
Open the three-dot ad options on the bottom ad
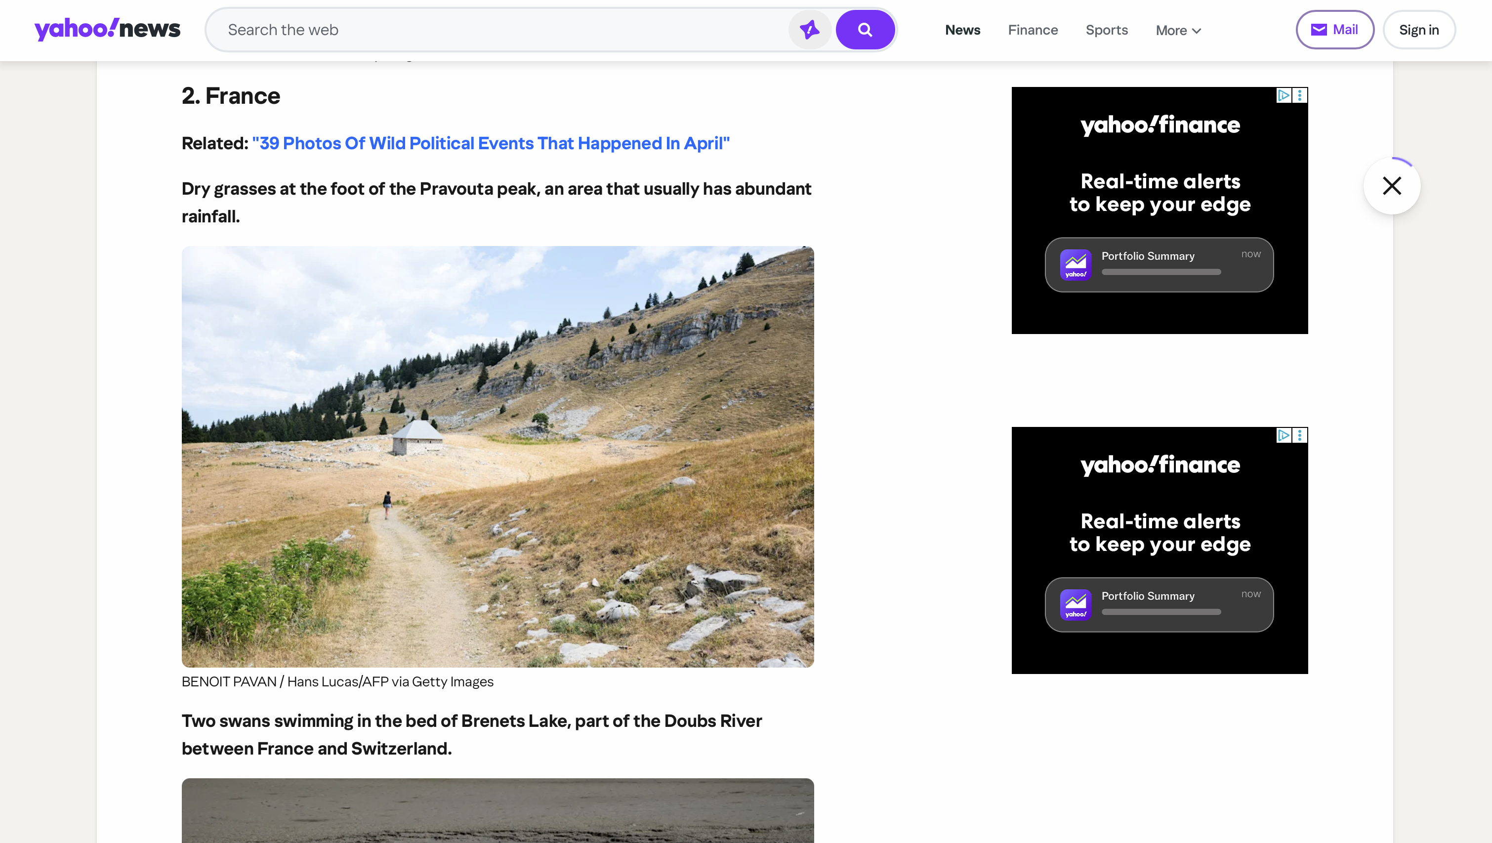pyautogui.click(x=1300, y=435)
